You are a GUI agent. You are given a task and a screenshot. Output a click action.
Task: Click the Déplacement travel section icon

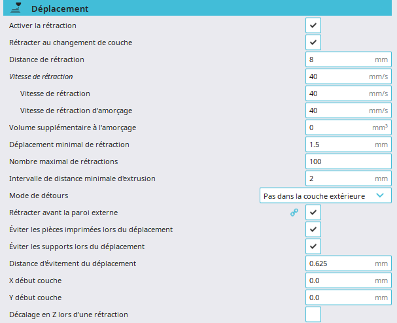pyautogui.click(x=16, y=8)
